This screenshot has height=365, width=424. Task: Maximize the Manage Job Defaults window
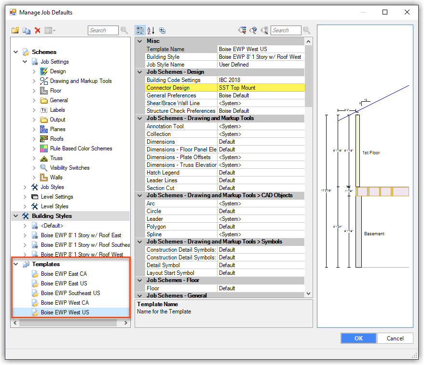[x=385, y=12]
